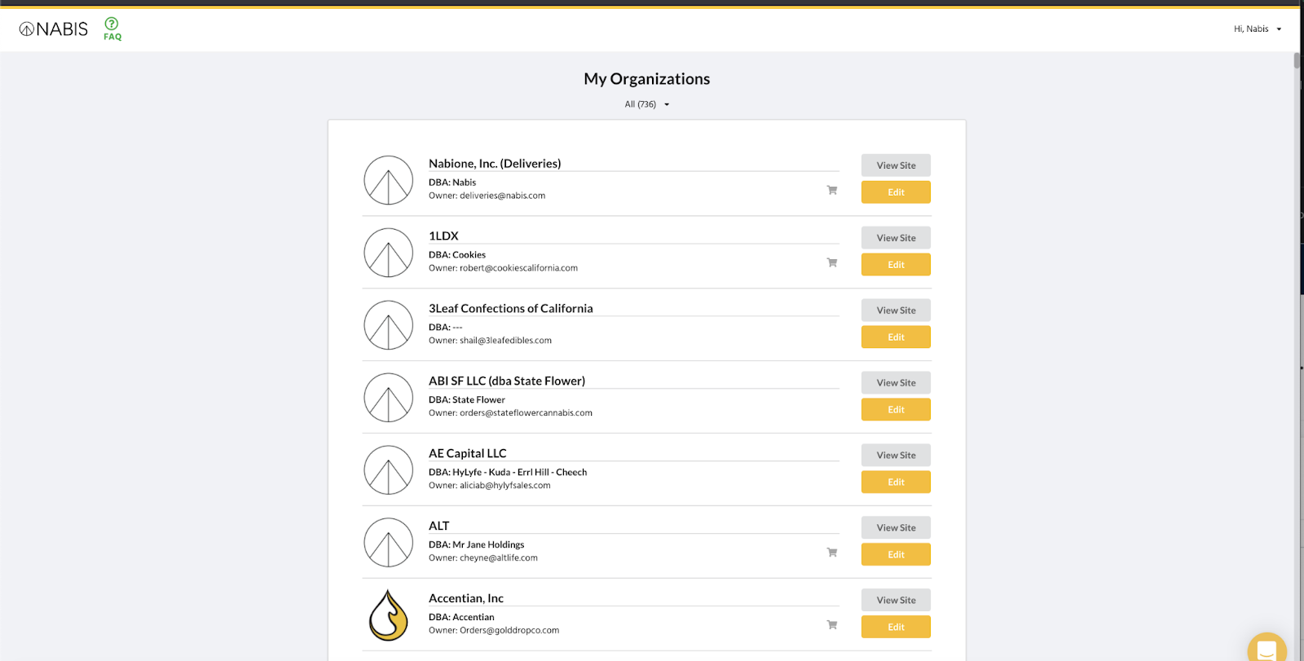1304x661 pixels.
Task: Edit the 1LDX organization
Action: tap(896, 265)
